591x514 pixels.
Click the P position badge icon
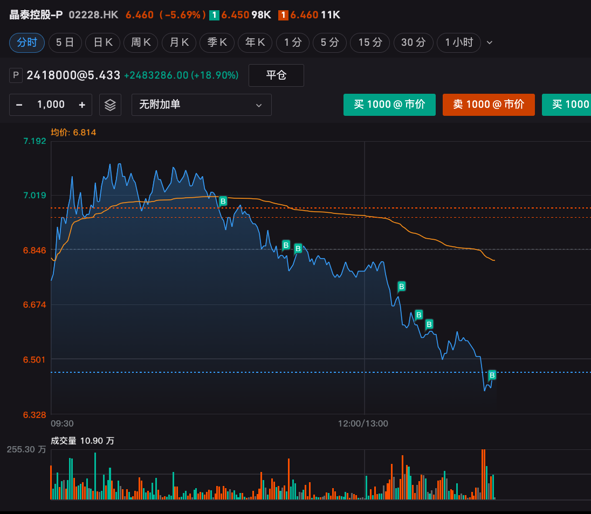tap(16, 75)
